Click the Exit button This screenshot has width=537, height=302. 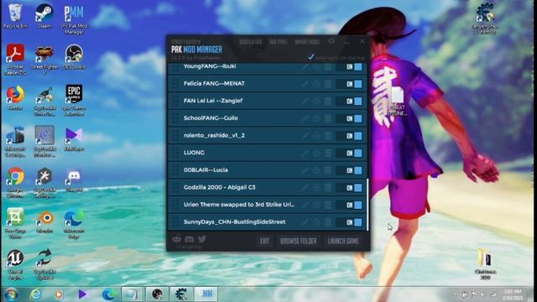pos(264,241)
